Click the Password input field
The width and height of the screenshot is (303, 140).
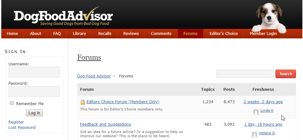(x=34, y=91)
